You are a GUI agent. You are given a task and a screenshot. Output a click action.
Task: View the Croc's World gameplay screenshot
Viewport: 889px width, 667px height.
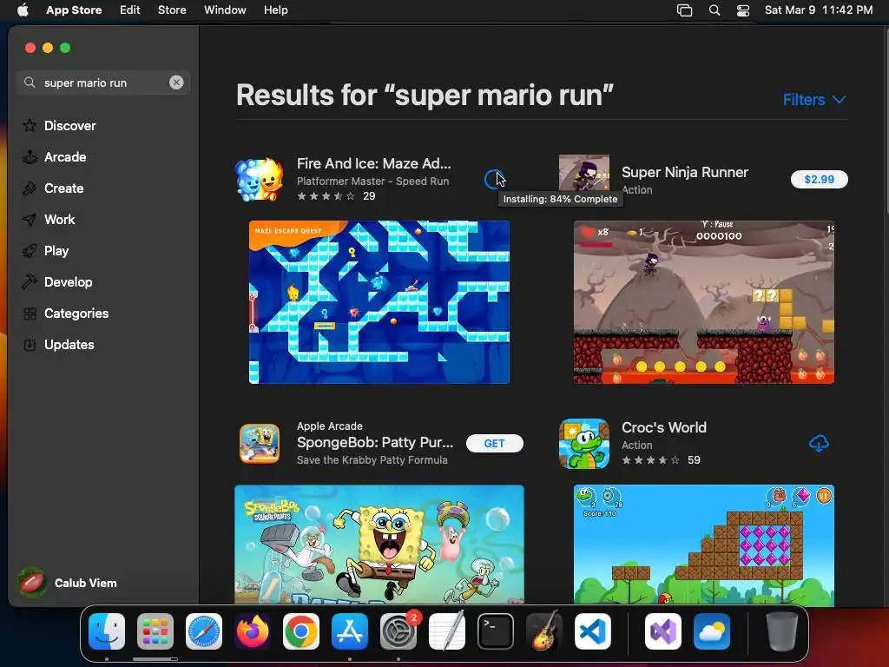pyautogui.click(x=703, y=545)
